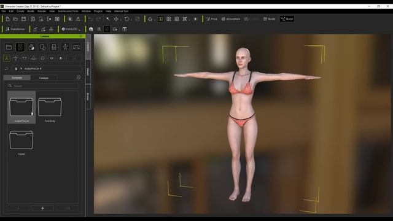Open project folder icon in toolbar

(15, 19)
